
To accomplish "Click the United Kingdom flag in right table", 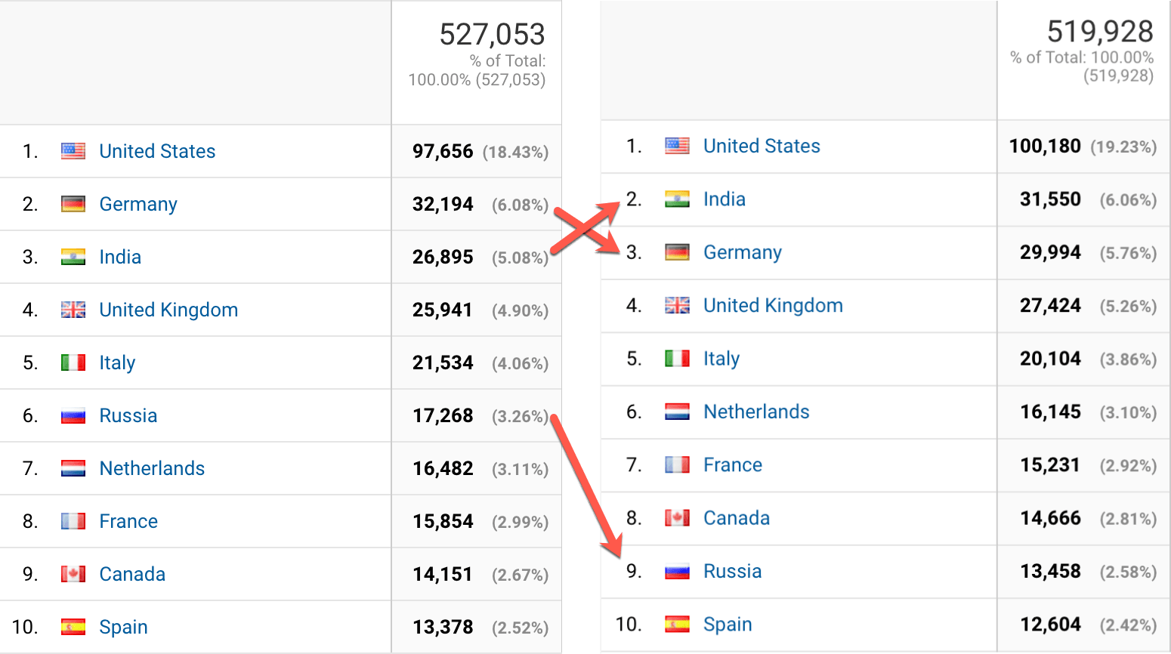I will point(677,305).
